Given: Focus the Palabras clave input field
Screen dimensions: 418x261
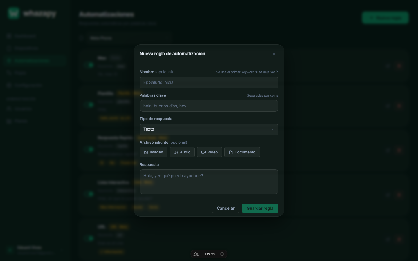Looking at the screenshot, I should pos(209,106).
